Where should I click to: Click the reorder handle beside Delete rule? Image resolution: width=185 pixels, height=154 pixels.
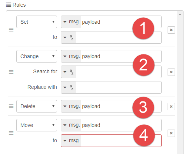pyautogui.click(x=11, y=106)
